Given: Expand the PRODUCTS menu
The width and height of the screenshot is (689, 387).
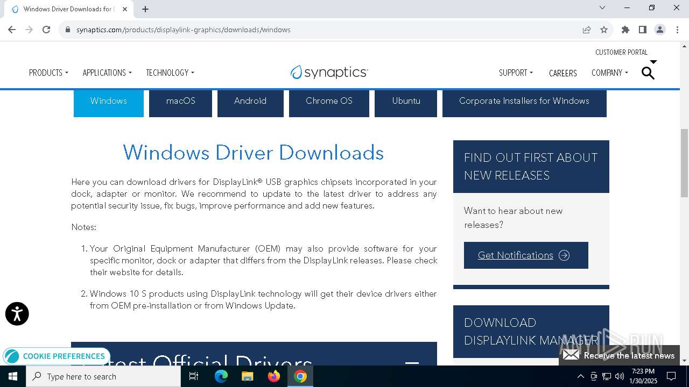Looking at the screenshot, I should click(48, 73).
